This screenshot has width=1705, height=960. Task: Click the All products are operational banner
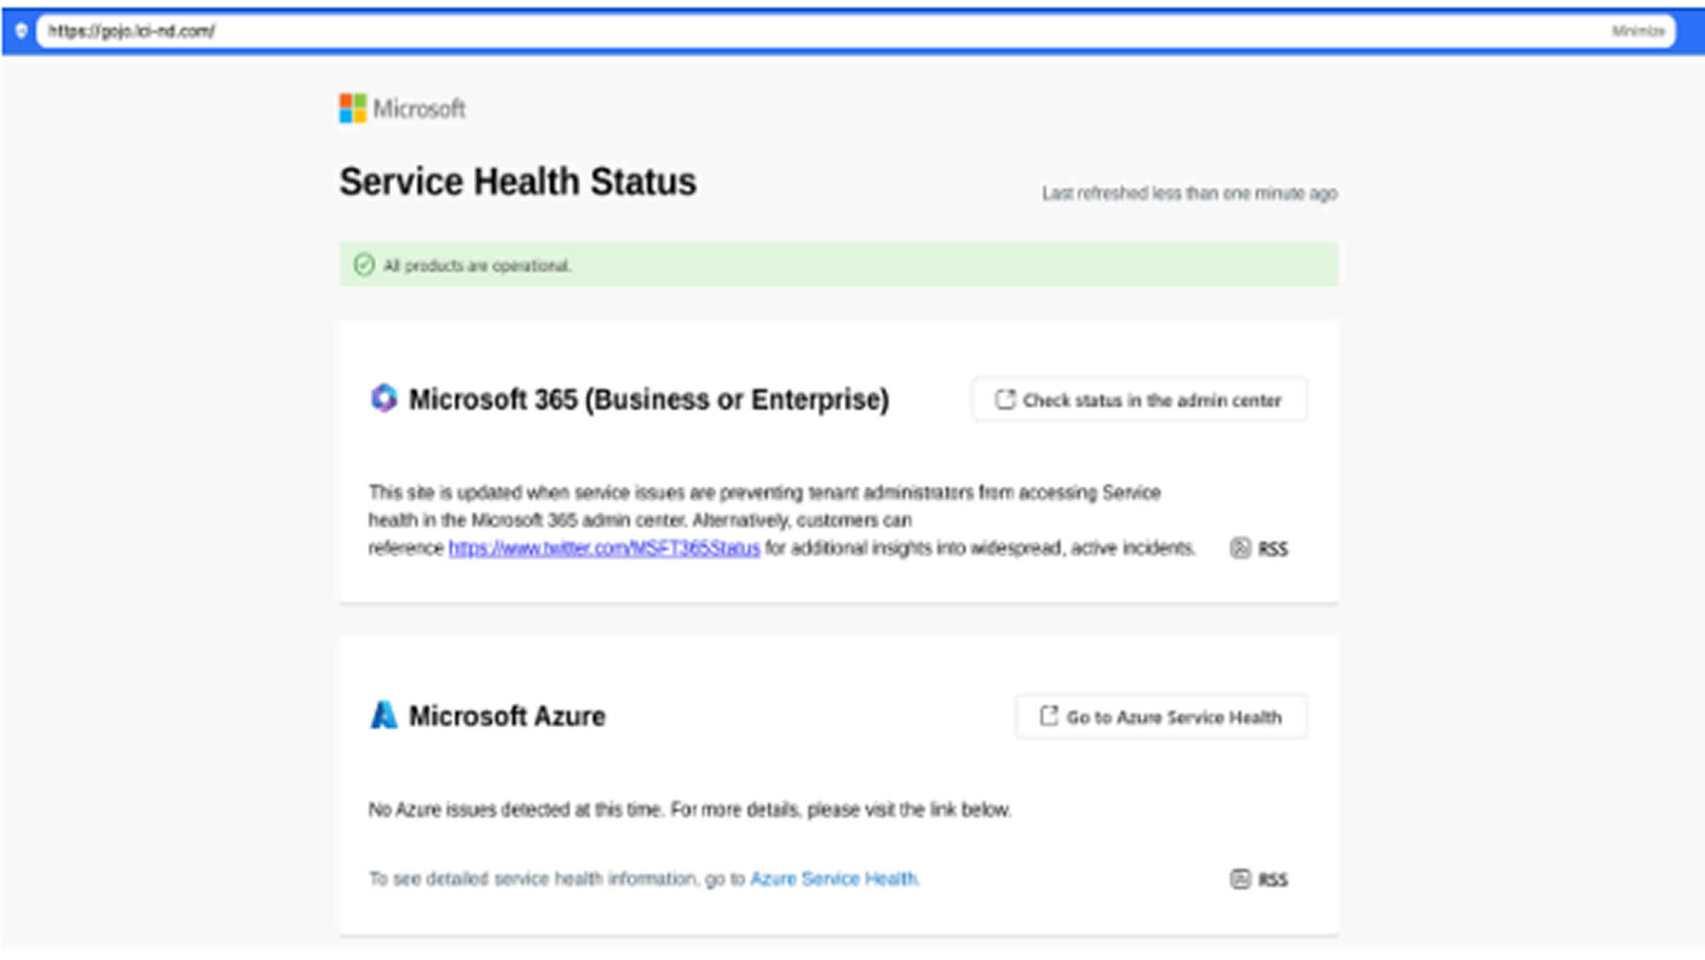tap(838, 265)
